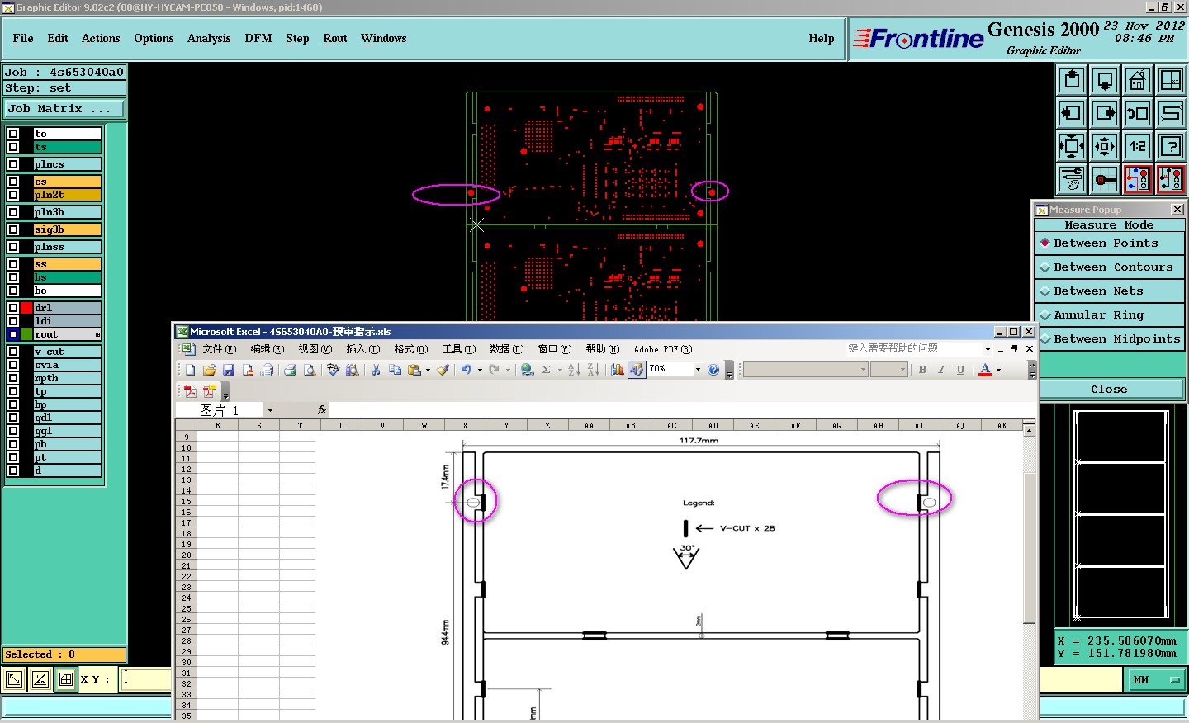Click the AutoSum sigma icon
Screen dimensions: 1189x723
coord(546,370)
